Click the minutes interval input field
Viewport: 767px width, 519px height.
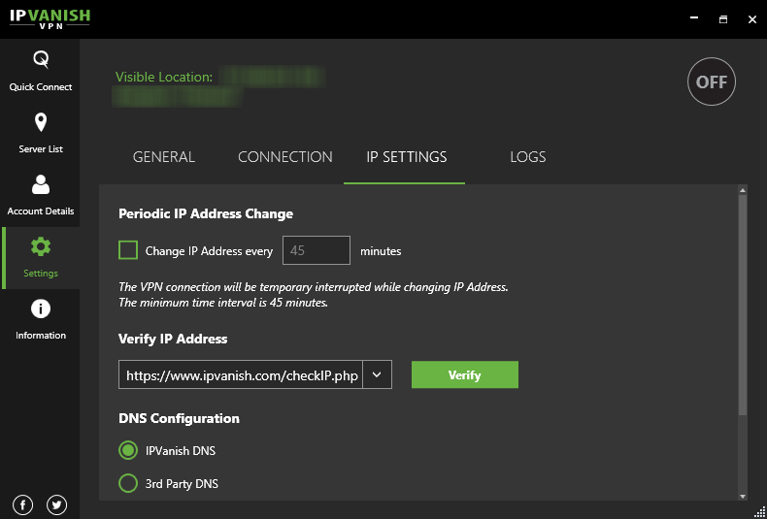click(x=317, y=250)
